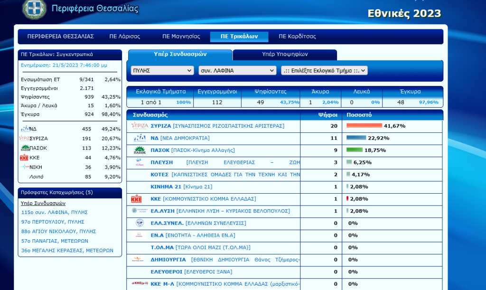
Task: Open 57ο ΠΑΝΑΓΙΑΣ, ΜΕΤΕΩΡΩΝ entry
Action: coord(55,241)
